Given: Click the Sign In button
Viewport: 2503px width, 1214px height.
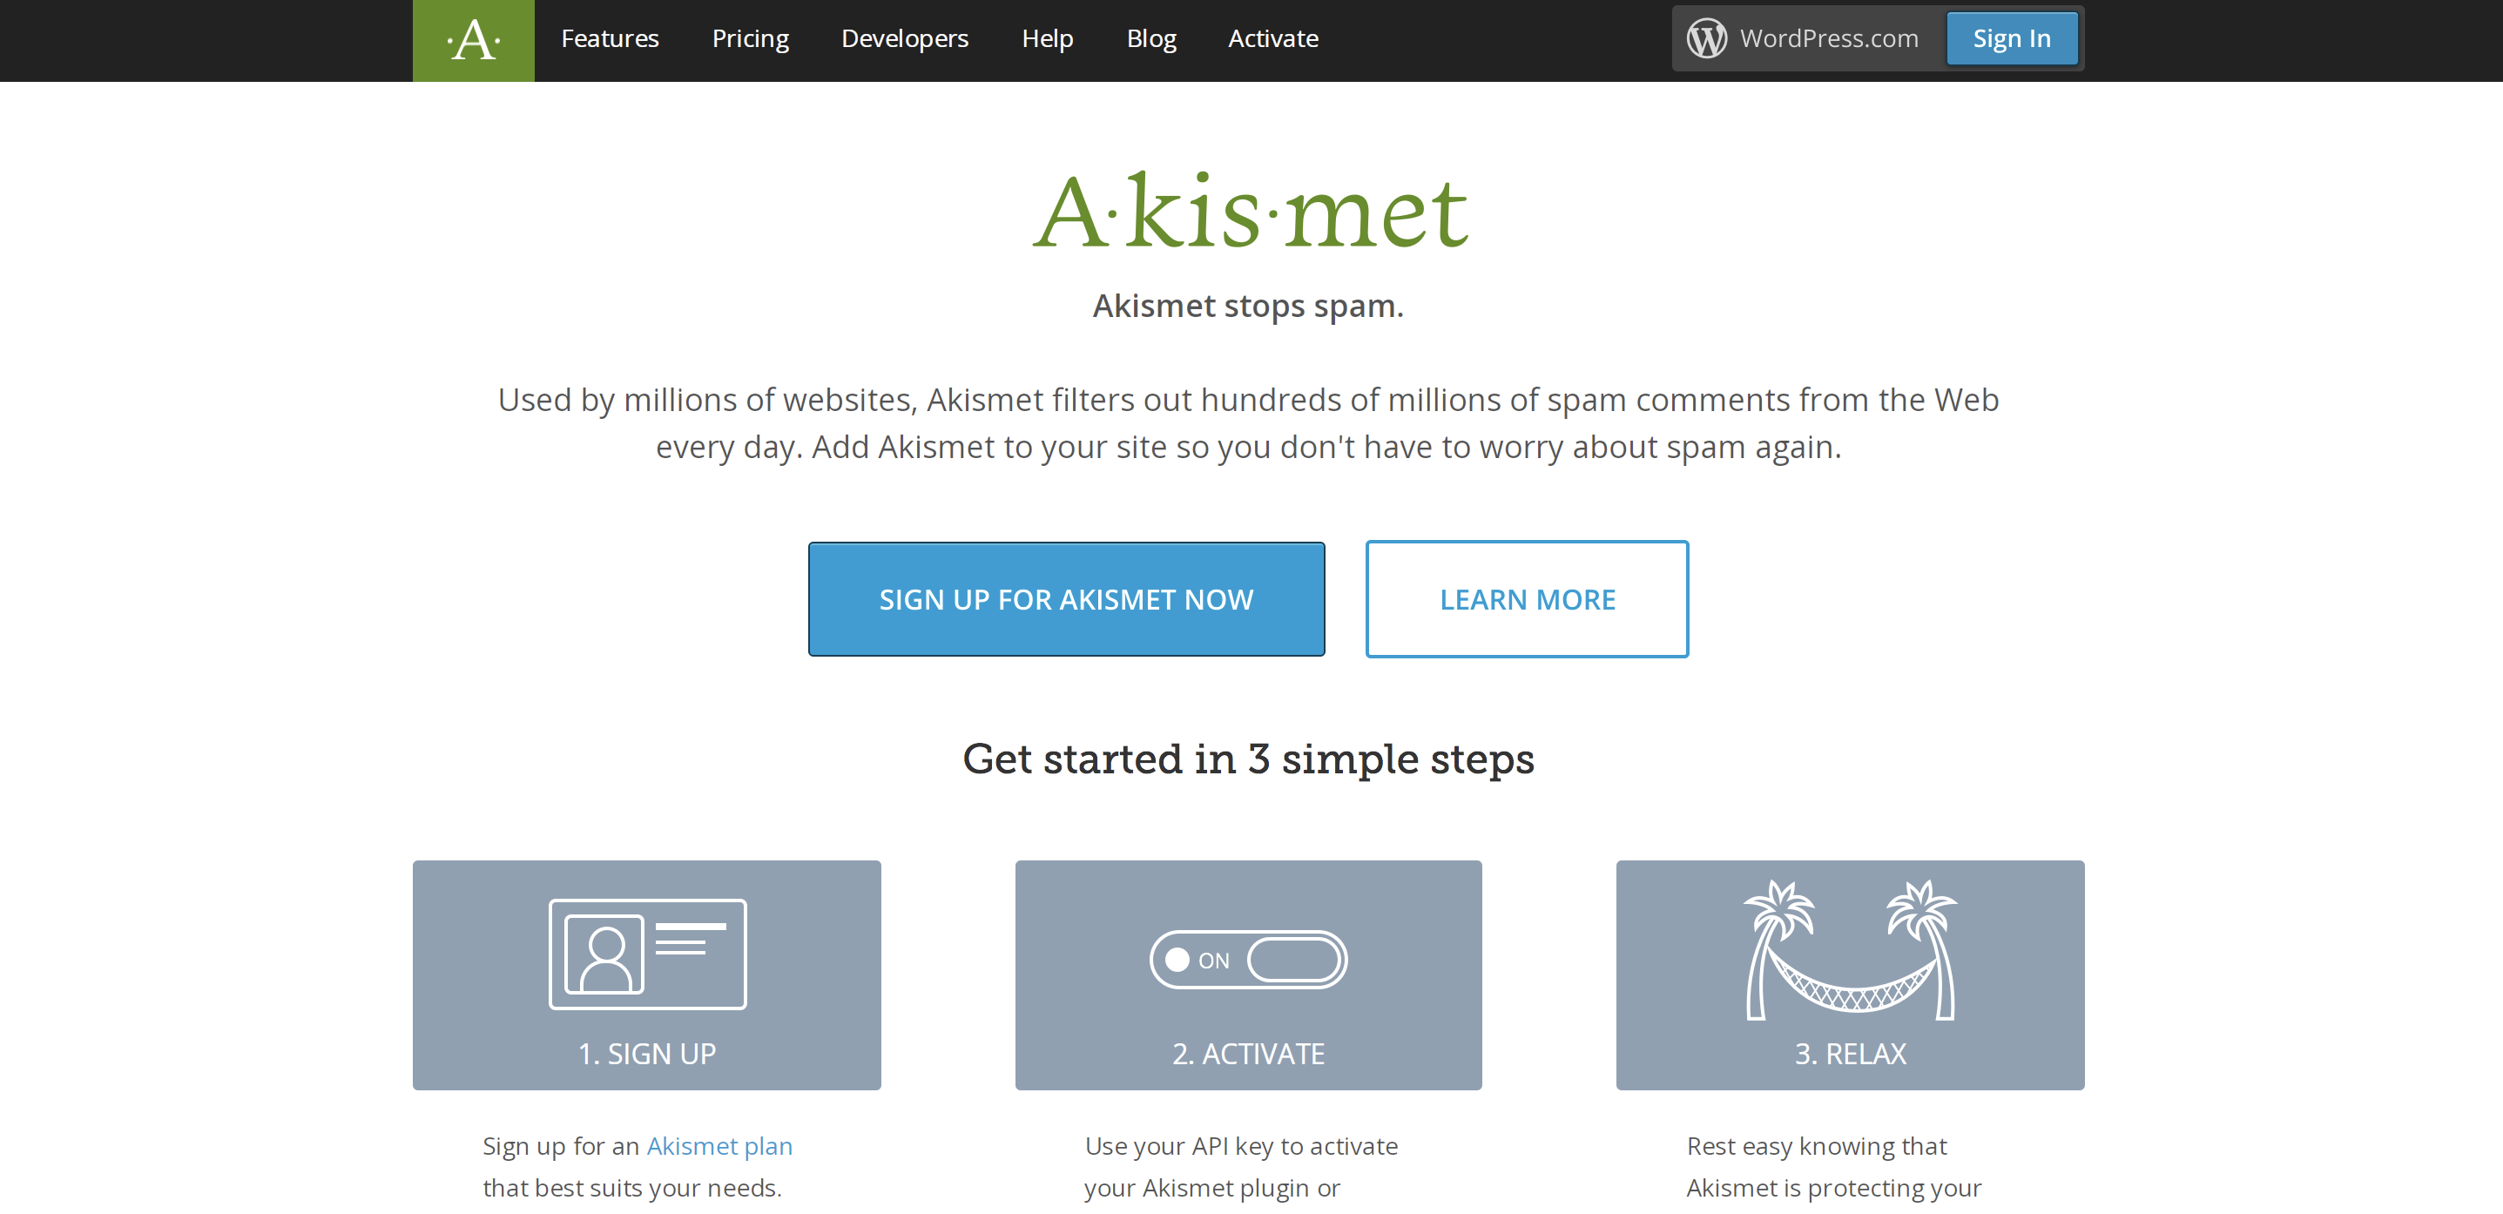Looking at the screenshot, I should (x=2011, y=38).
